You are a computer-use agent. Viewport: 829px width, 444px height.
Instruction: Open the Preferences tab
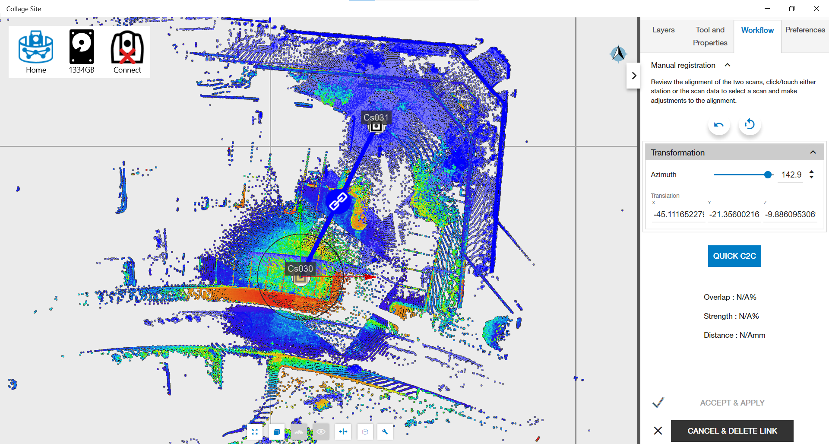click(x=805, y=30)
